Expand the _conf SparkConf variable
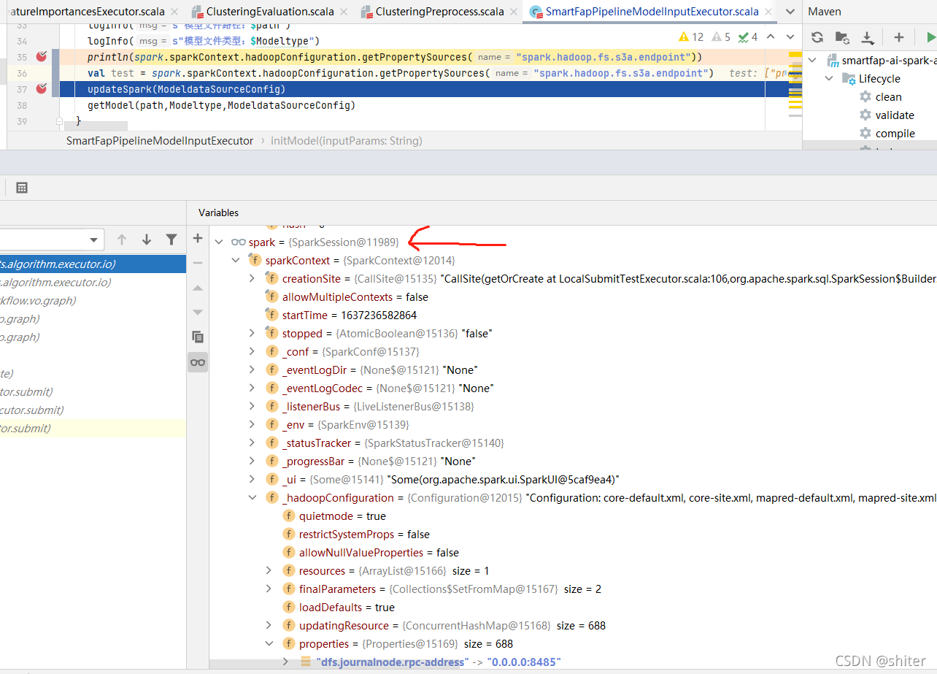The image size is (937, 674). point(252,351)
